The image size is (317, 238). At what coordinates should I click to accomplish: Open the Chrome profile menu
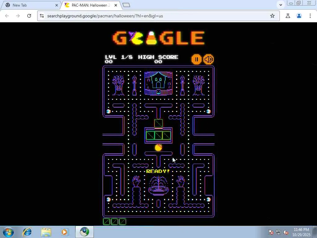[299, 16]
